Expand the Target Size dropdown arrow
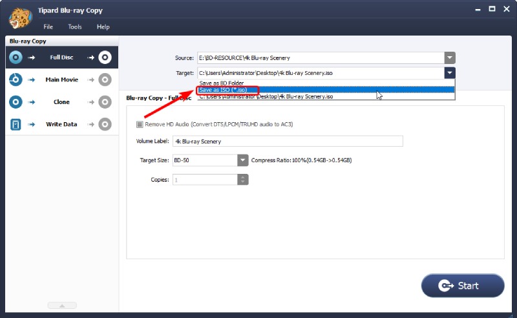The width and height of the screenshot is (517, 318). 243,160
